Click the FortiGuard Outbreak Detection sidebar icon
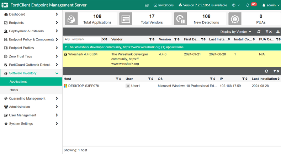 6,65
